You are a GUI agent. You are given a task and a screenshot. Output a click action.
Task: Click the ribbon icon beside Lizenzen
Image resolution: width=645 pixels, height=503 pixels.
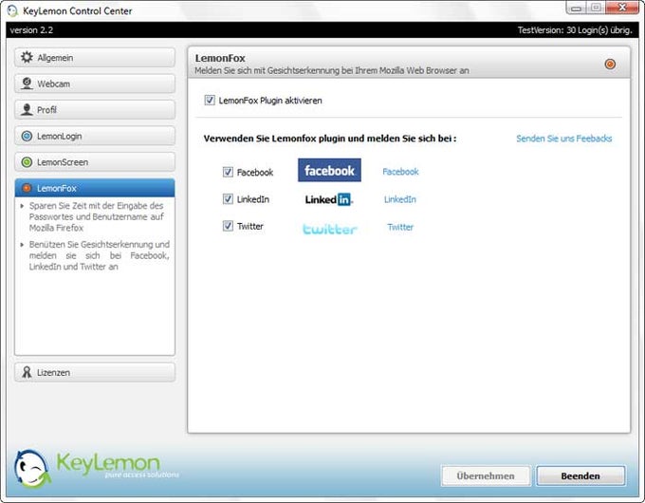[x=27, y=372]
